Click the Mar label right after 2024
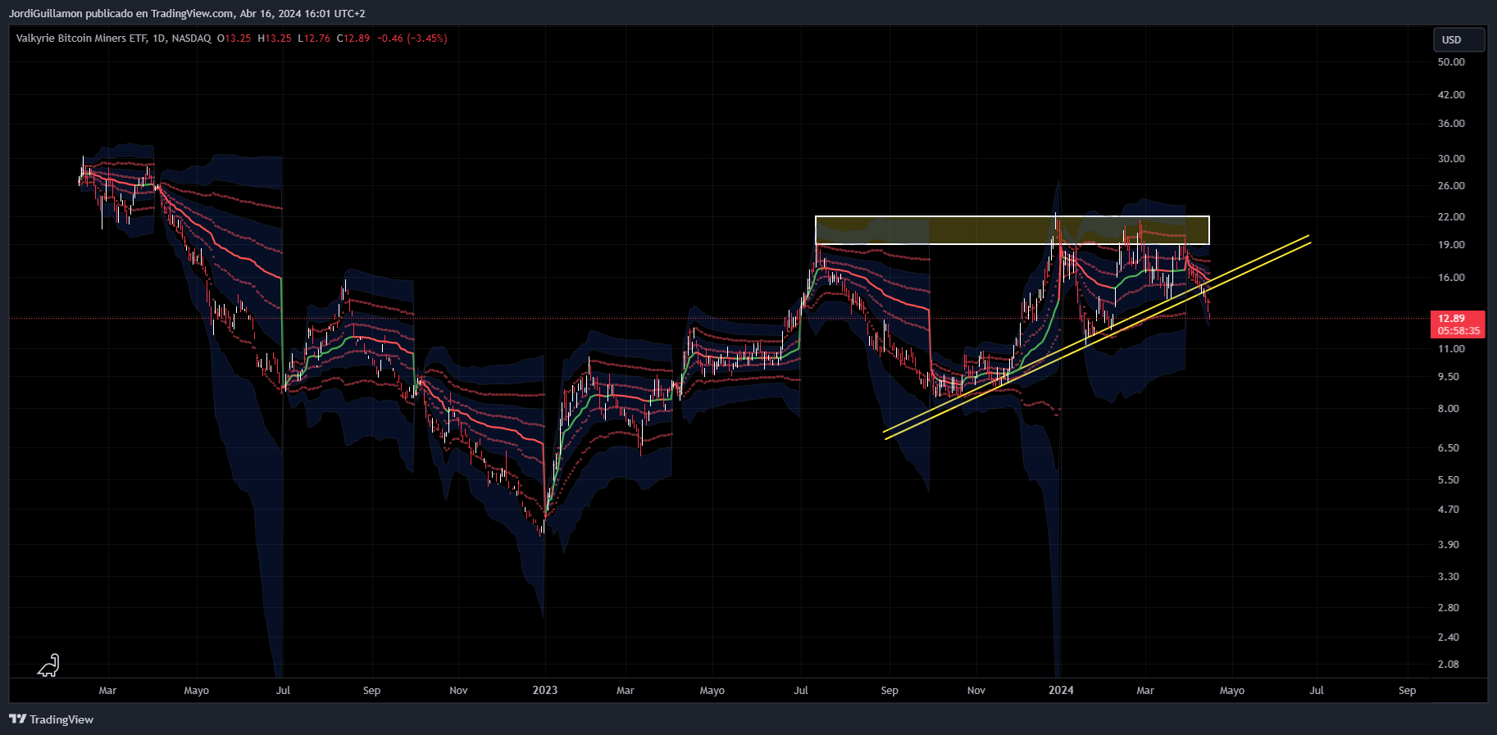Image resolution: width=1497 pixels, height=735 pixels. (x=1145, y=691)
